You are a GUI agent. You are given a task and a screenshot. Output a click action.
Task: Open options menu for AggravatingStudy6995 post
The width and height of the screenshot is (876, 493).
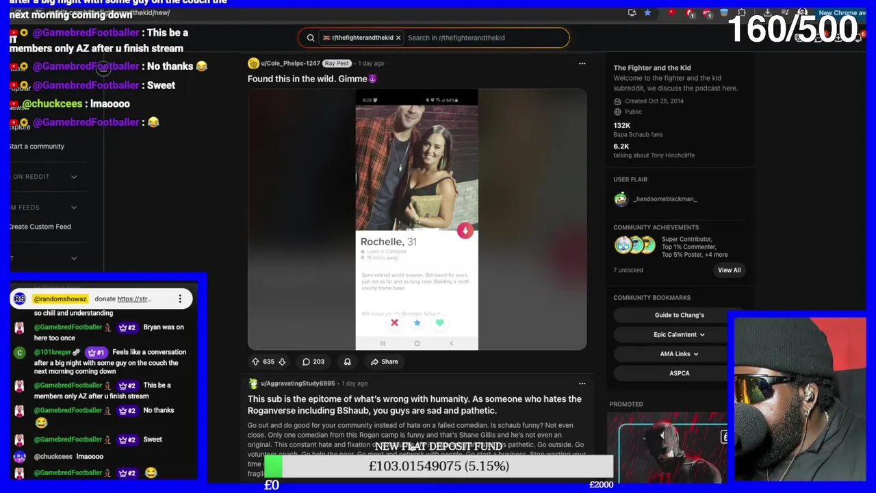point(582,383)
